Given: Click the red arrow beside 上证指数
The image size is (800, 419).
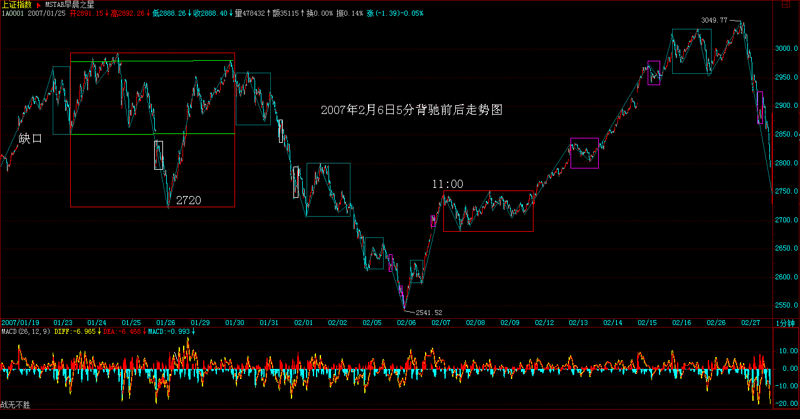Looking at the screenshot, I should pyautogui.click(x=38, y=4).
